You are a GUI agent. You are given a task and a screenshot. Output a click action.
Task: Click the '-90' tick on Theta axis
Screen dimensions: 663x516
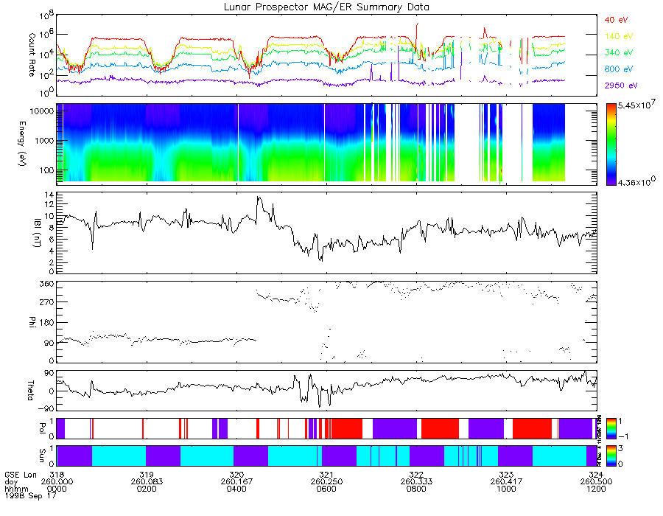46,408
